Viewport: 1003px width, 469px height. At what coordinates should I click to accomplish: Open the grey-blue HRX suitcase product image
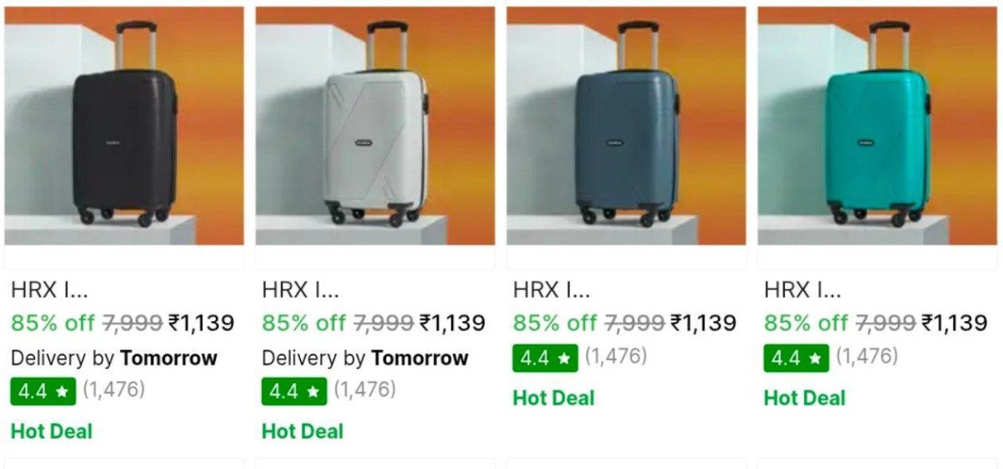pos(626,126)
